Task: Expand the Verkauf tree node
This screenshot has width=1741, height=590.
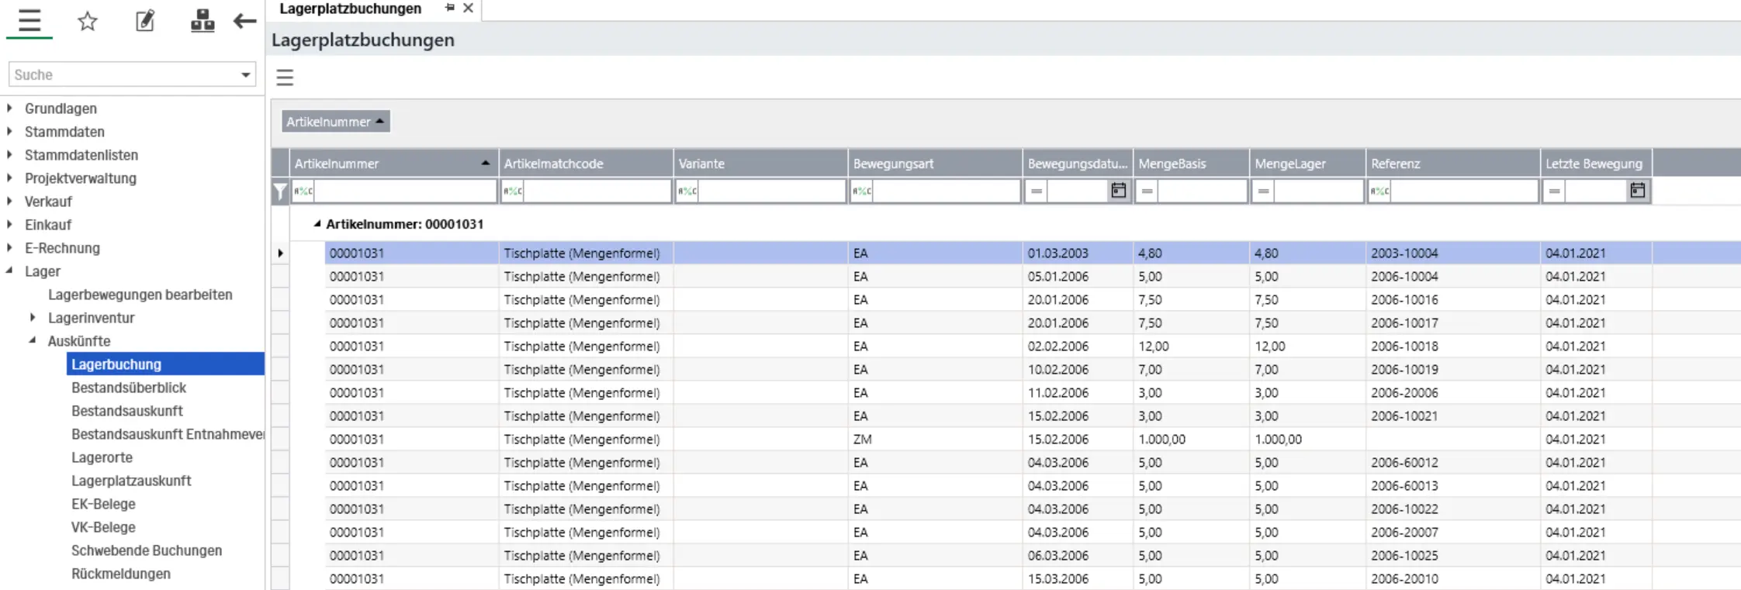Action: pos(9,202)
